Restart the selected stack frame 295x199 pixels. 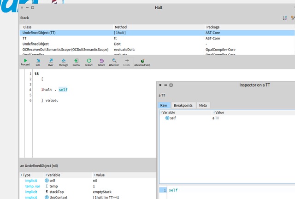click(x=88, y=62)
